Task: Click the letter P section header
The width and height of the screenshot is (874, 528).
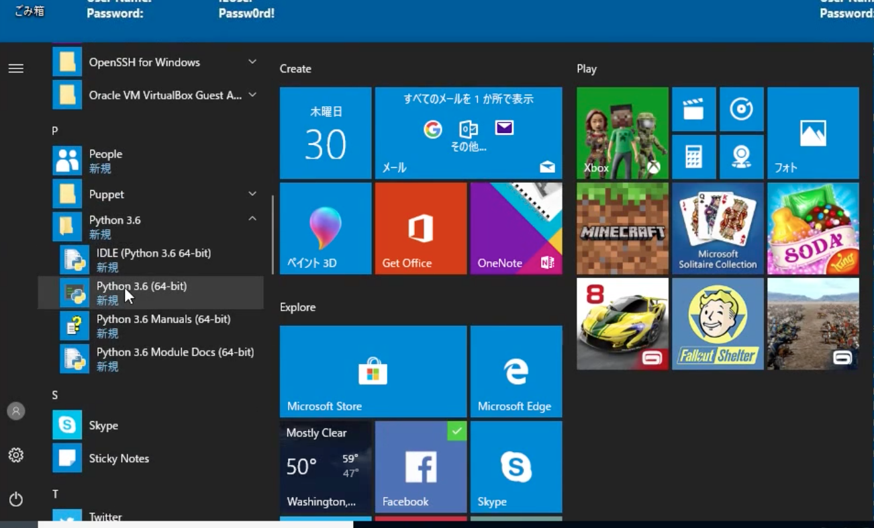Action: pyautogui.click(x=55, y=131)
